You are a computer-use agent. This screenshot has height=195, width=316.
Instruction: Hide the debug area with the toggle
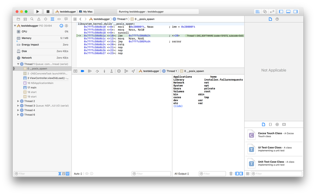[x=75, y=71]
